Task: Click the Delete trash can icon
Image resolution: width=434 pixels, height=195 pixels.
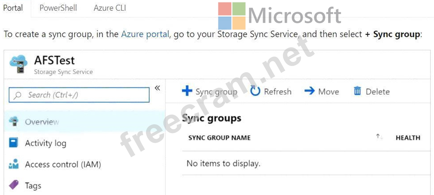Action: pos(357,91)
